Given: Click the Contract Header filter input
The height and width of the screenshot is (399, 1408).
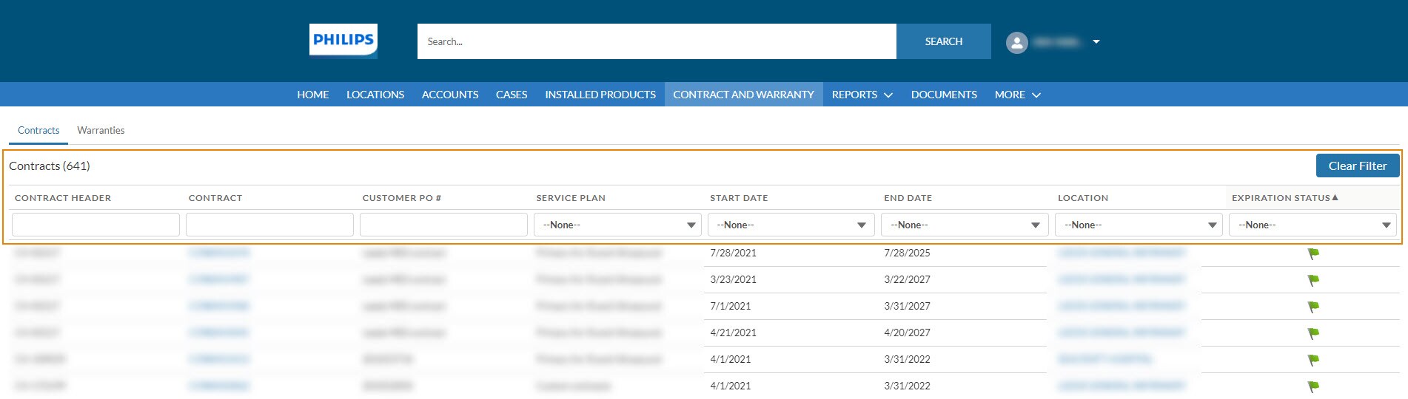Looking at the screenshot, I should pos(95,225).
